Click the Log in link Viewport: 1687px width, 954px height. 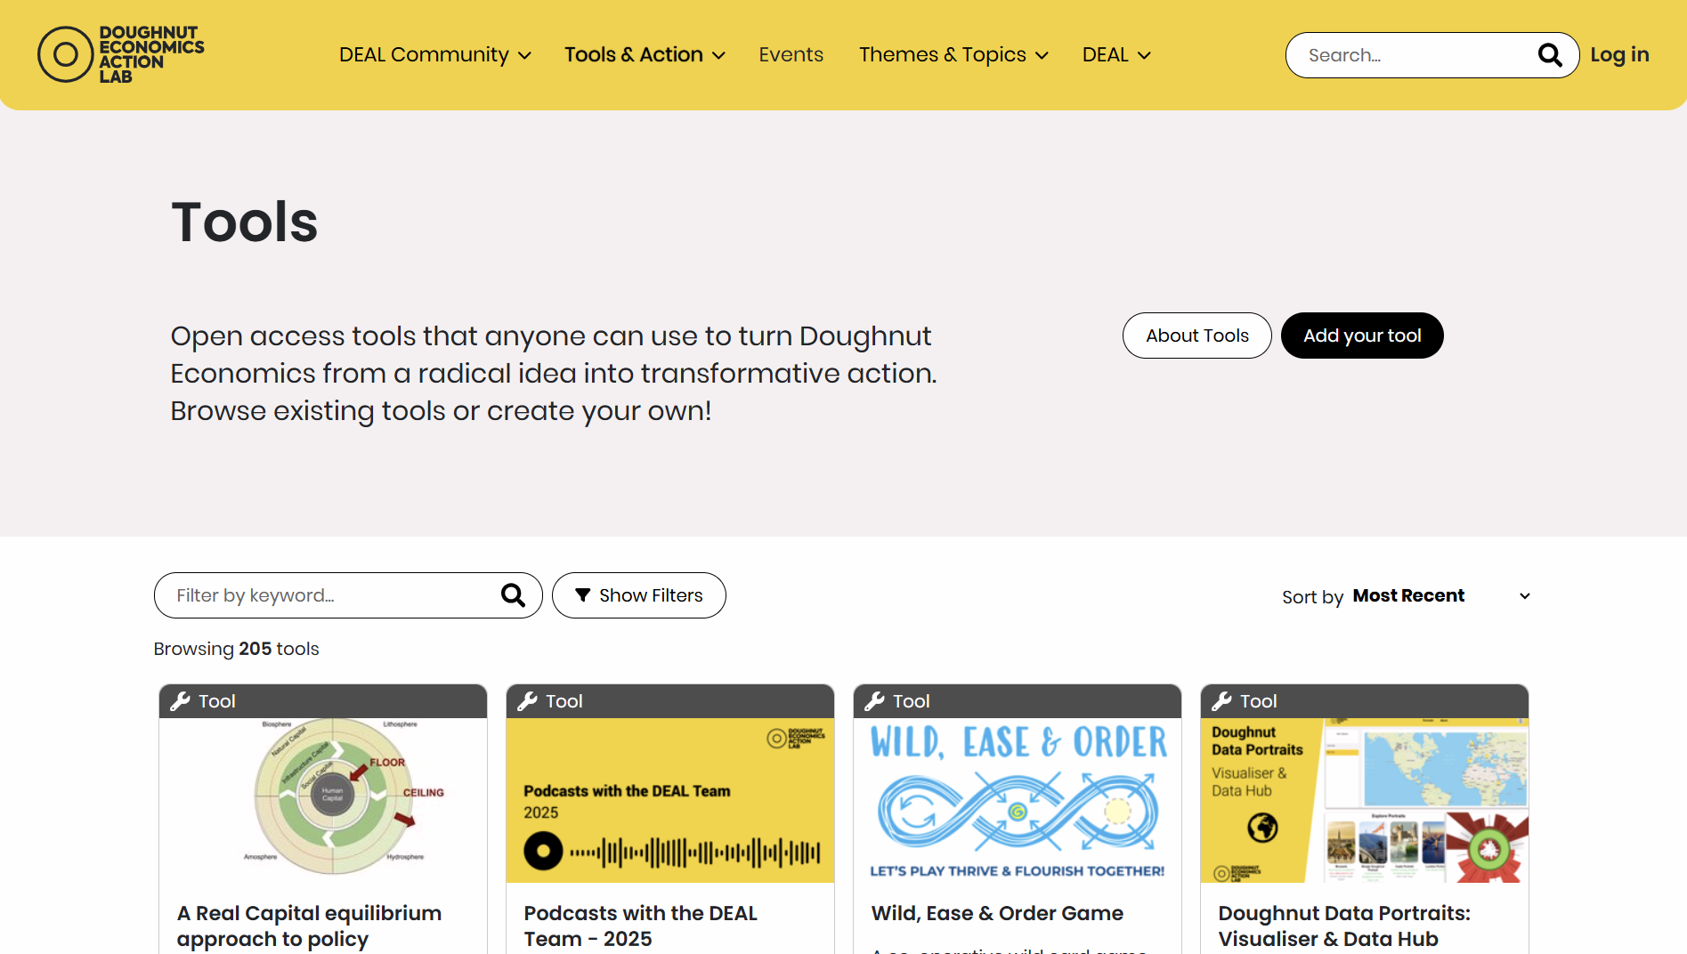tap(1619, 55)
